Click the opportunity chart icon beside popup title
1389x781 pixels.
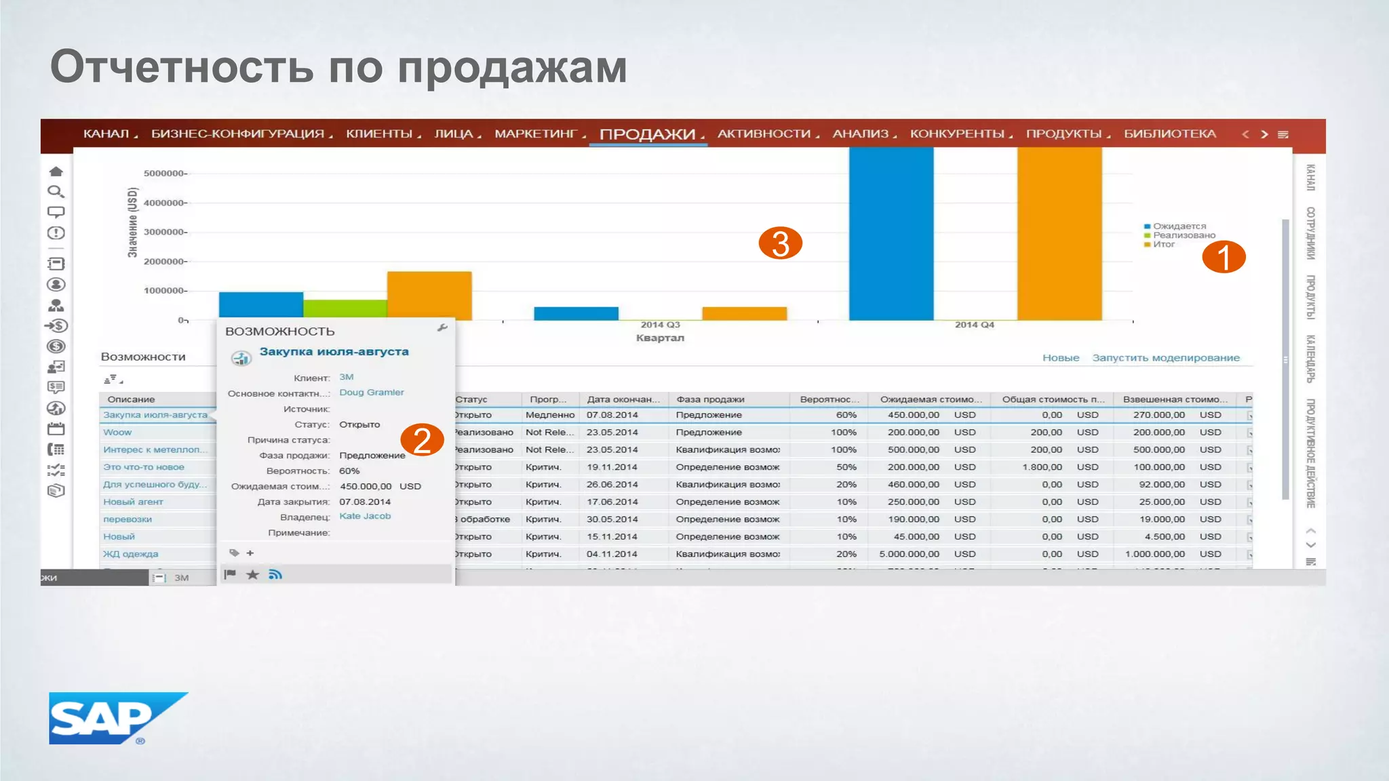tap(241, 358)
